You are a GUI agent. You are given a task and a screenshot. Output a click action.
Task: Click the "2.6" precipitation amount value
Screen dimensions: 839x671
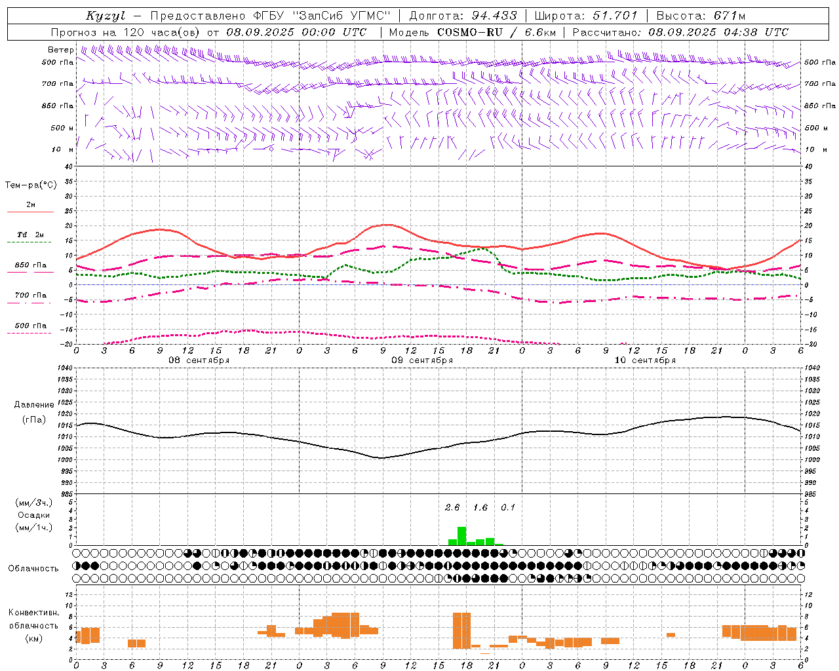pos(452,507)
